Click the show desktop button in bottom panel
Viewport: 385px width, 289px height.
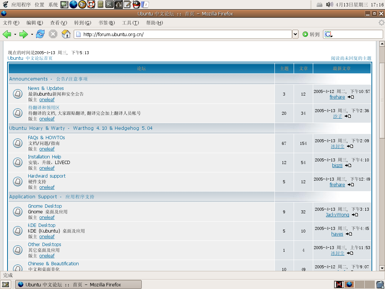pyautogui.click(x=5, y=284)
